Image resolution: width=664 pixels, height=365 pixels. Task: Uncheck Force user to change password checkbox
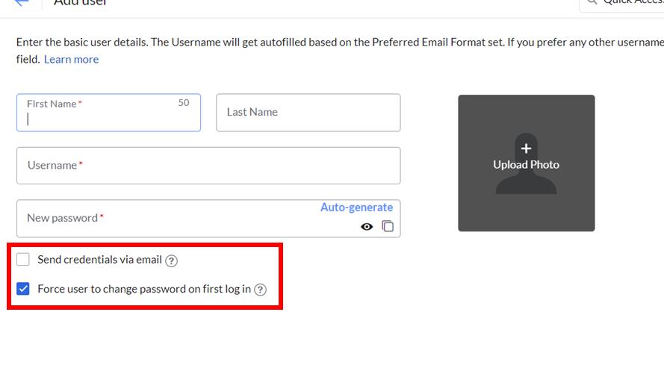click(x=23, y=289)
